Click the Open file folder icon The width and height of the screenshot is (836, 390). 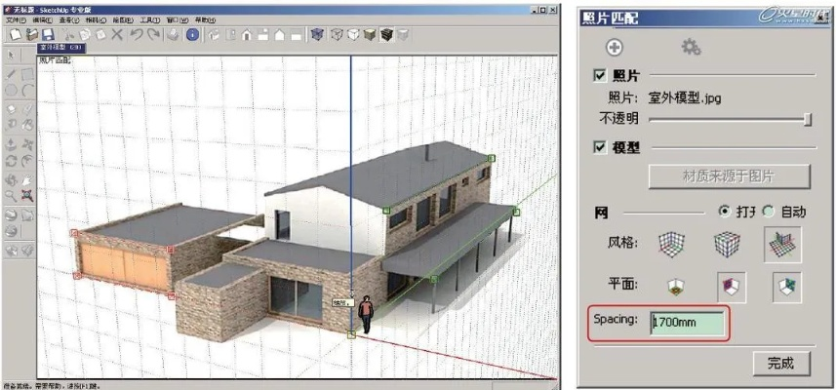[31, 34]
